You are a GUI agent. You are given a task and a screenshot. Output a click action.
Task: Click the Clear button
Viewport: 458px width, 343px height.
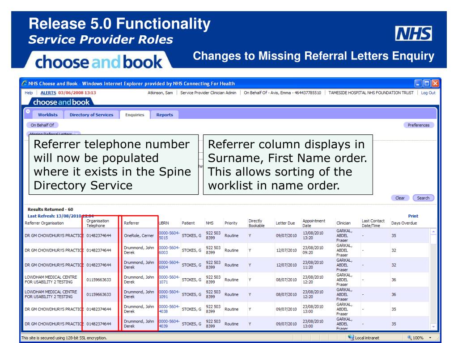point(400,198)
